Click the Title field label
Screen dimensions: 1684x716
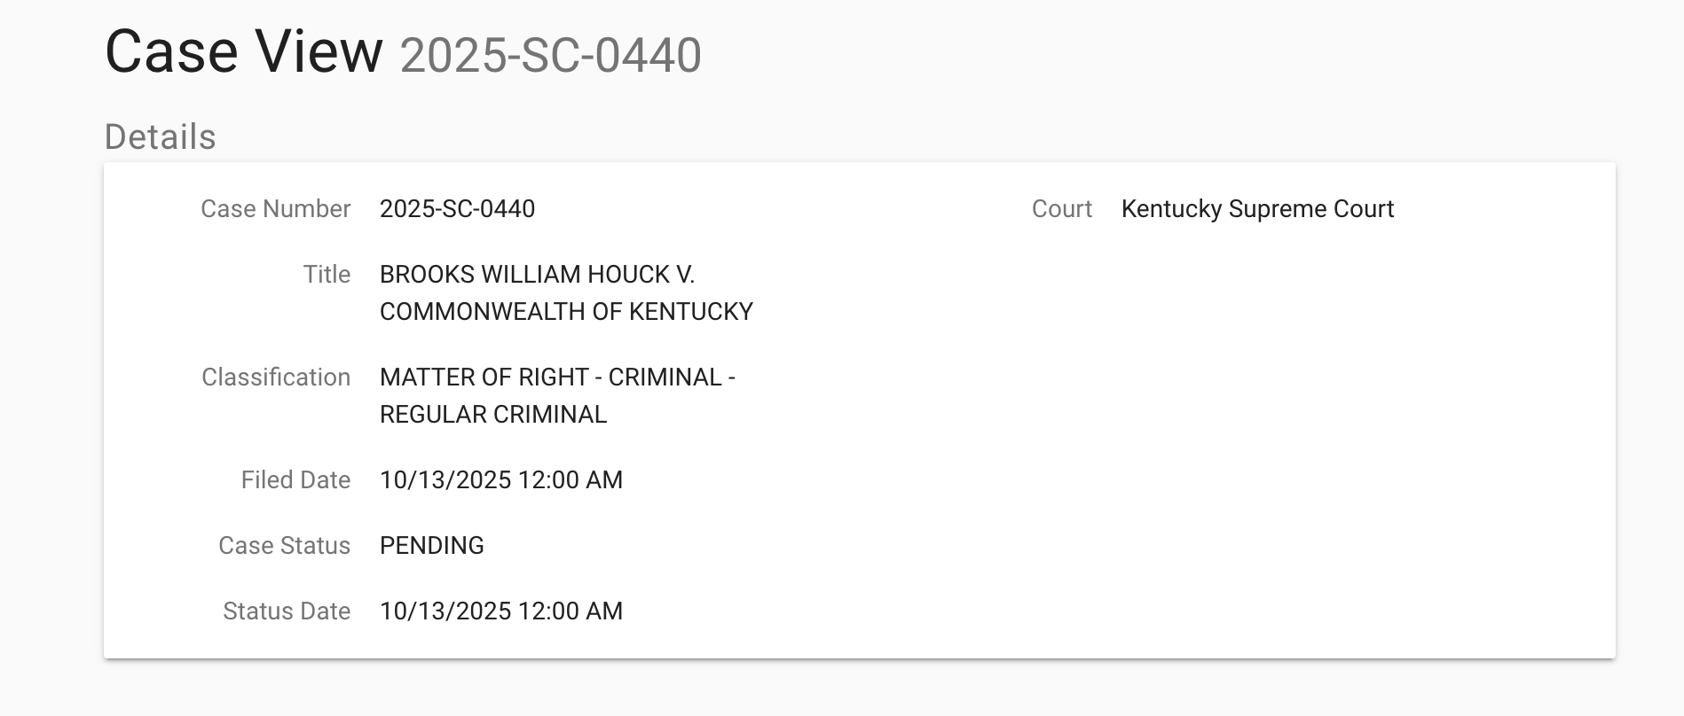click(x=327, y=275)
